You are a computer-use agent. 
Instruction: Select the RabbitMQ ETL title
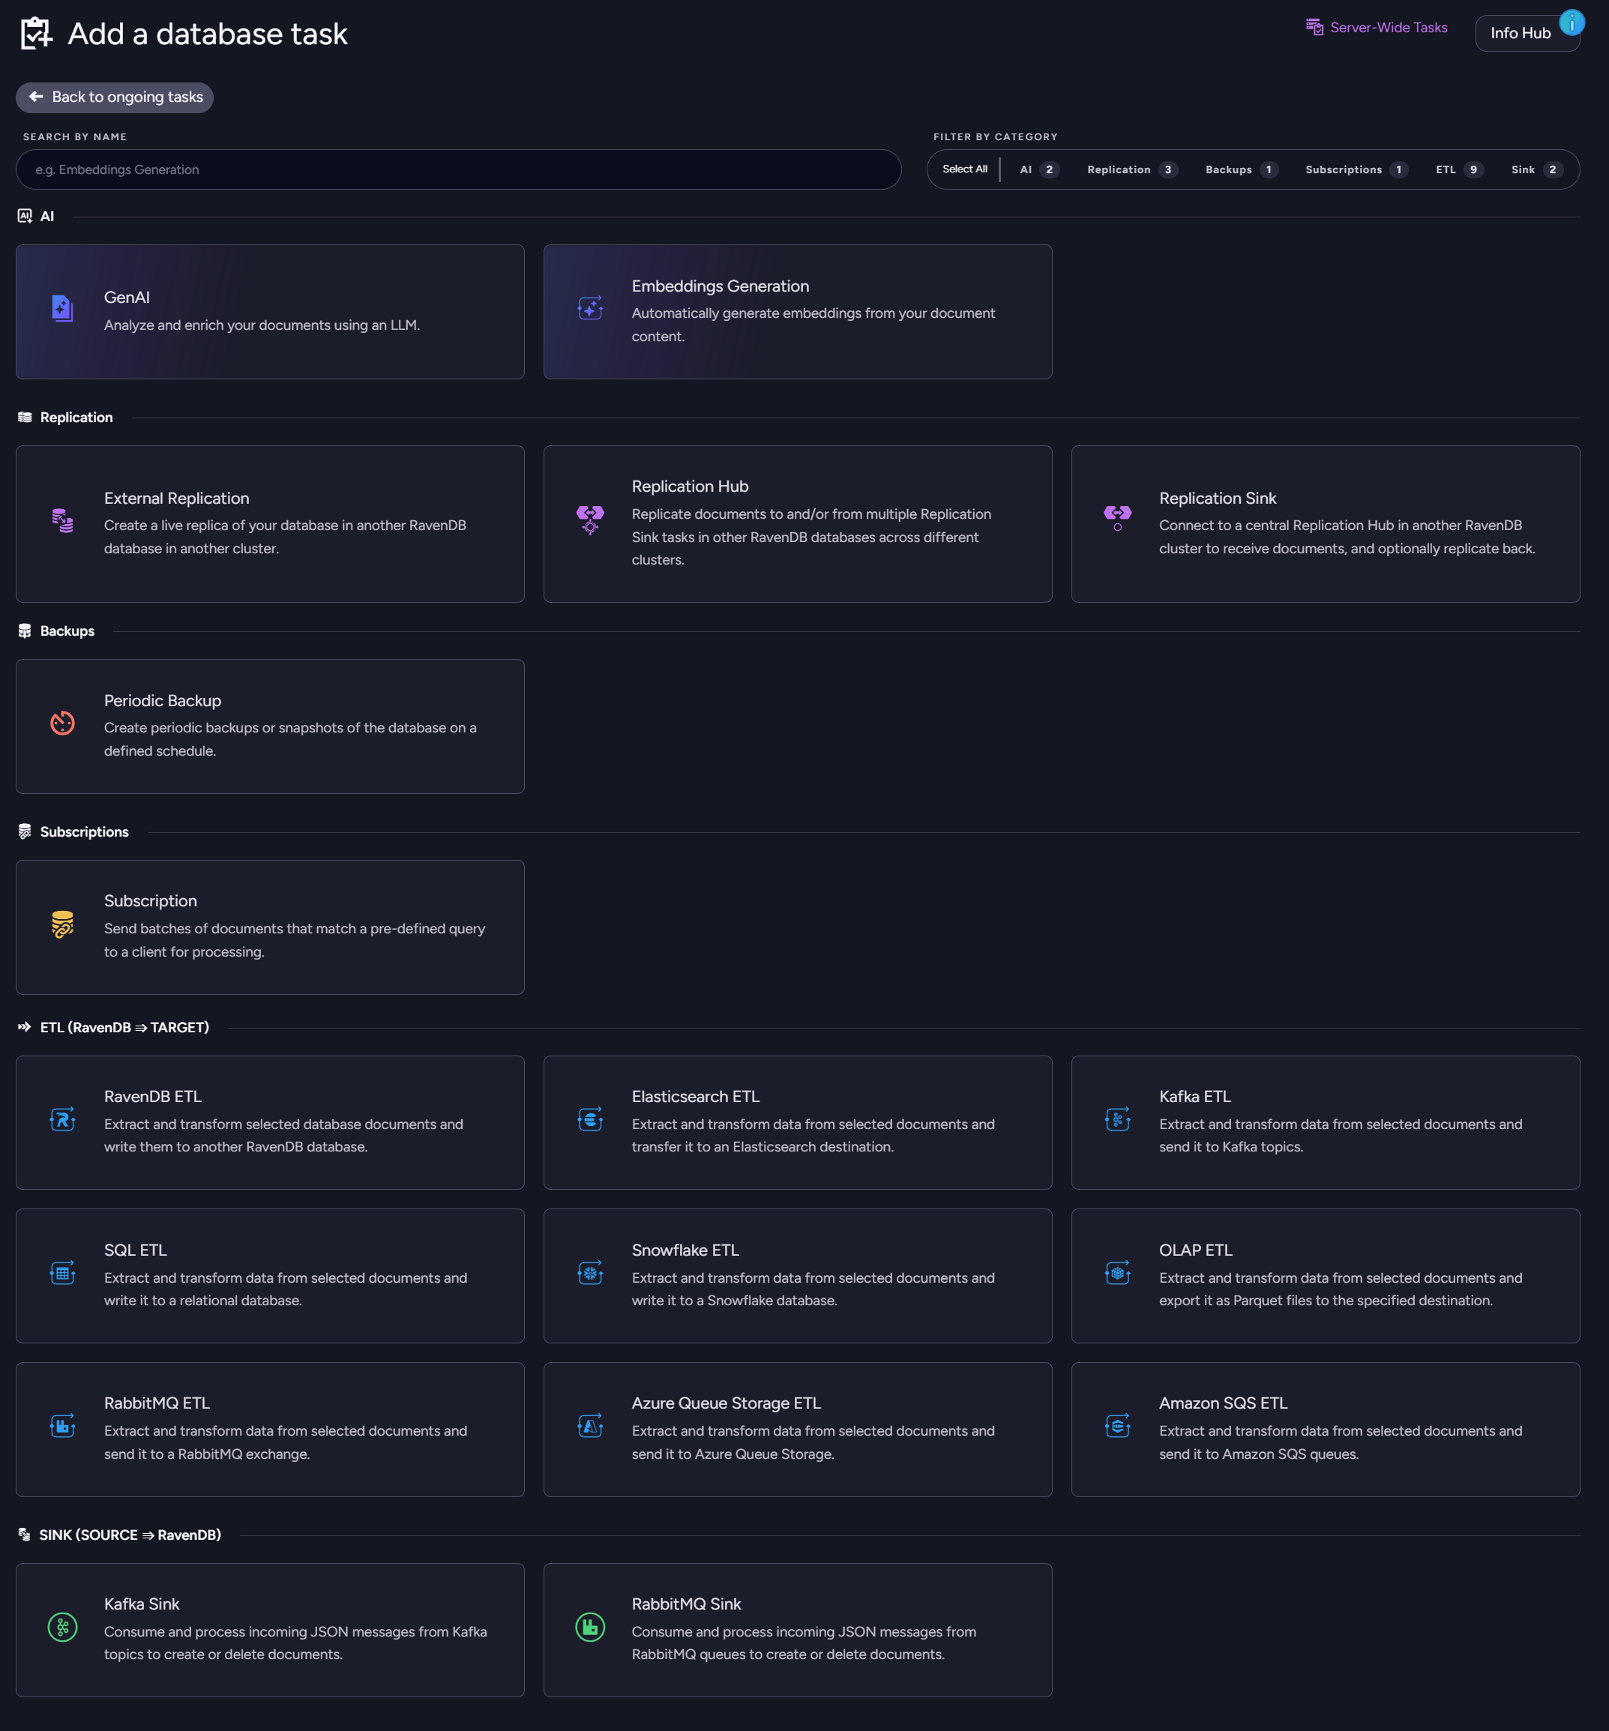pos(157,1403)
